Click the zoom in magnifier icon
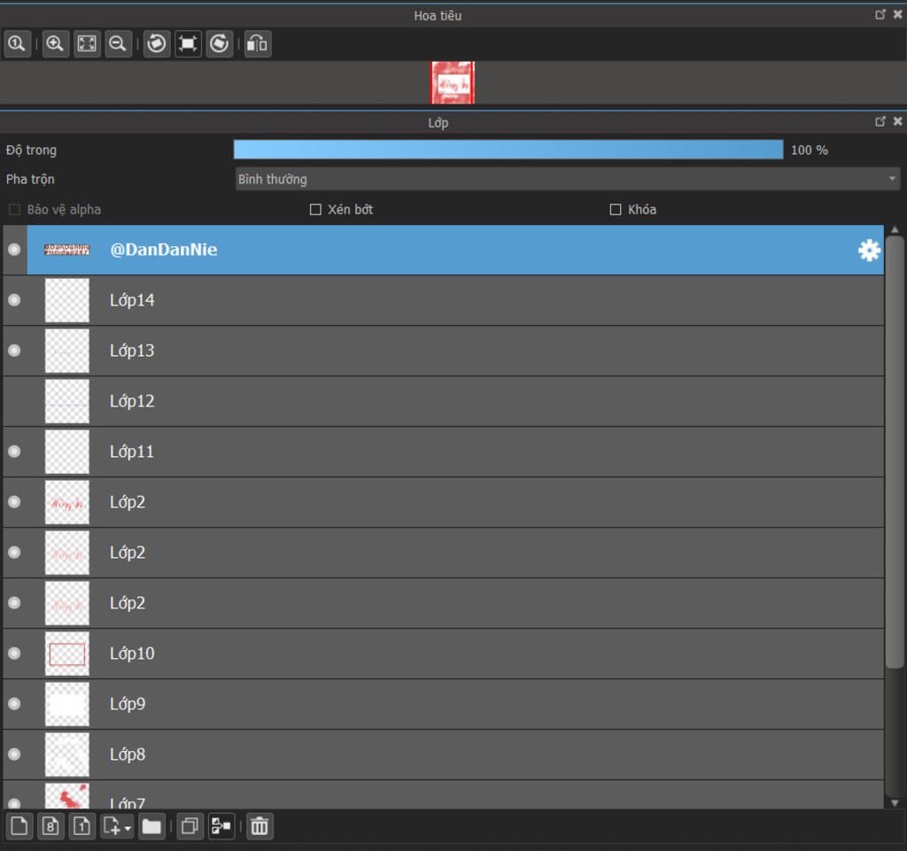 coord(55,44)
